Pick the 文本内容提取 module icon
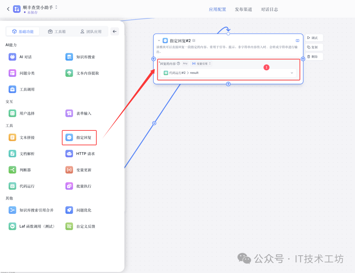The width and height of the screenshot is (355, 273). [69, 73]
